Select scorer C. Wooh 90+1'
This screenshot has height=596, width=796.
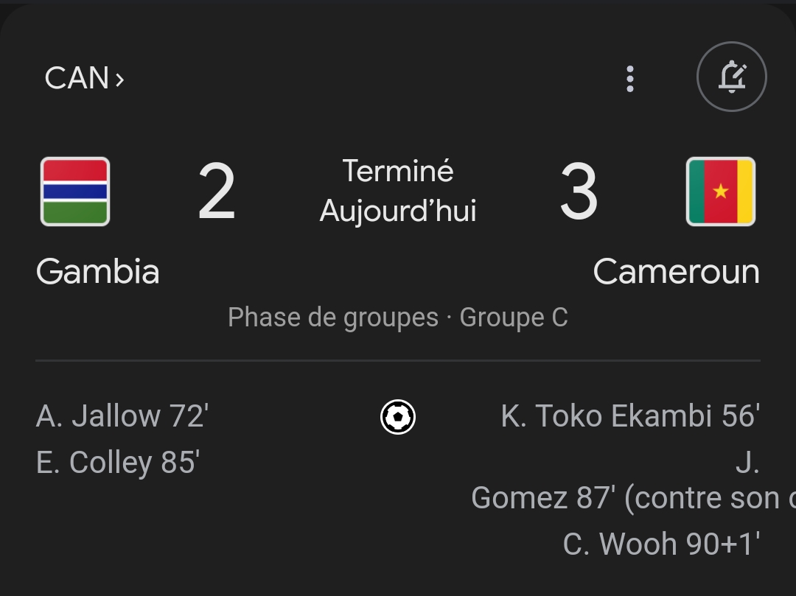click(661, 544)
